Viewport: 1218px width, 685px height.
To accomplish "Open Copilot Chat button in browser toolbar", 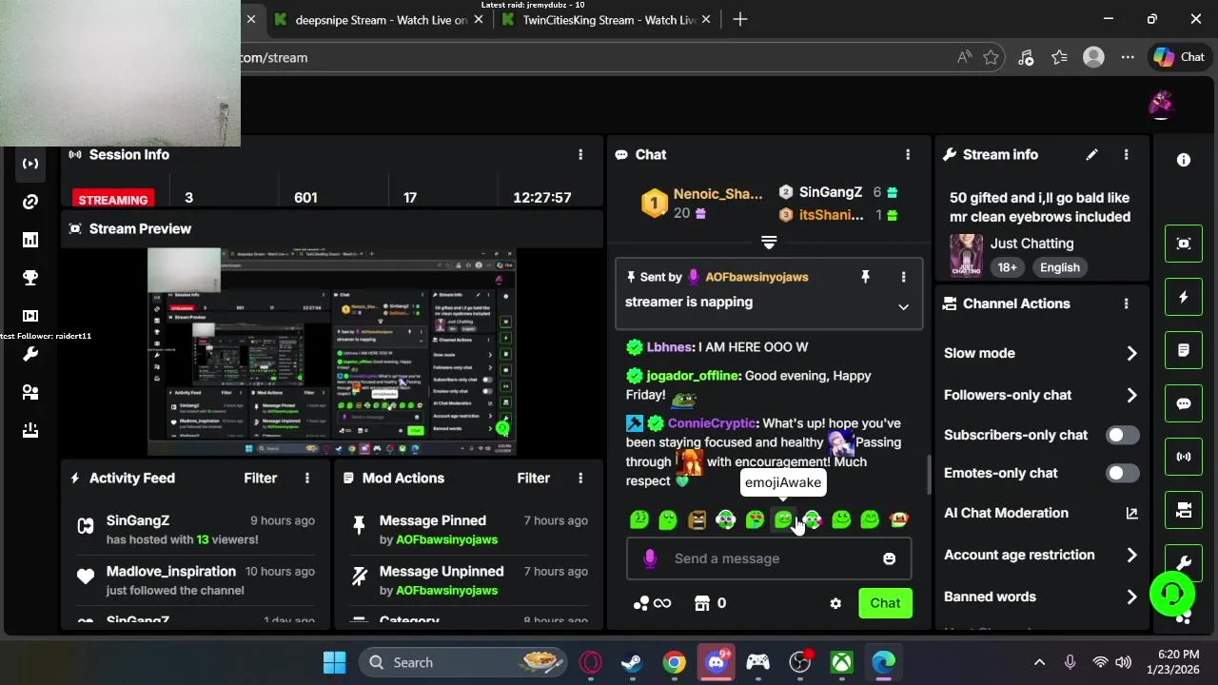I will (1180, 57).
